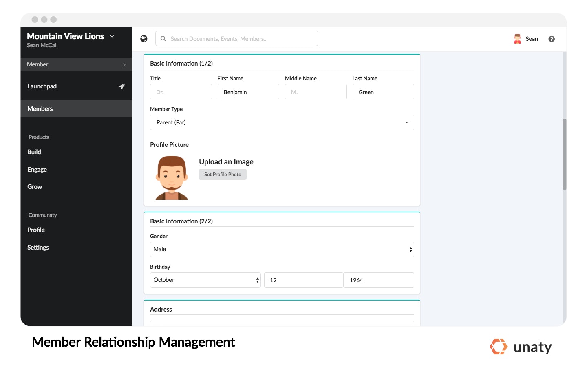Expand the Mountain View Lions chevron
Screen dimensions: 587x367
click(x=112, y=36)
